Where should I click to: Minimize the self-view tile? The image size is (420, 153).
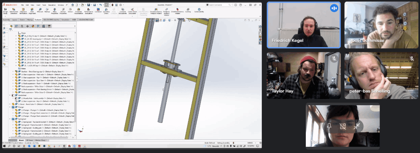(x=357, y=127)
